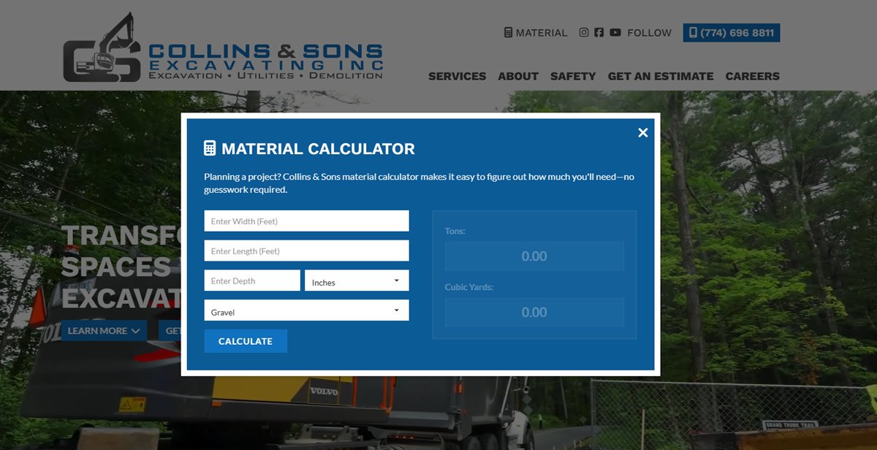Navigate to Get An Estimate

pyautogui.click(x=661, y=76)
